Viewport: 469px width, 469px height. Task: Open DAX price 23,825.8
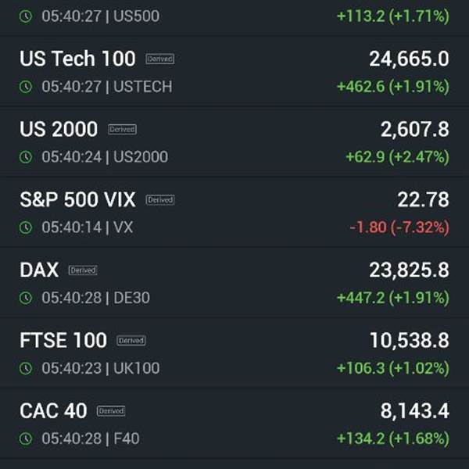click(409, 270)
